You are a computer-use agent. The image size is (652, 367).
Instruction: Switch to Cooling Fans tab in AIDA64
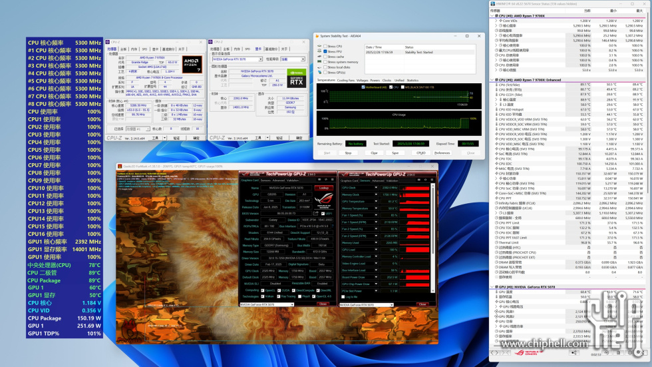(345, 81)
